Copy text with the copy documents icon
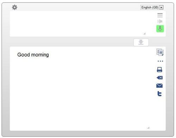The image size is (176, 138). [160, 52]
